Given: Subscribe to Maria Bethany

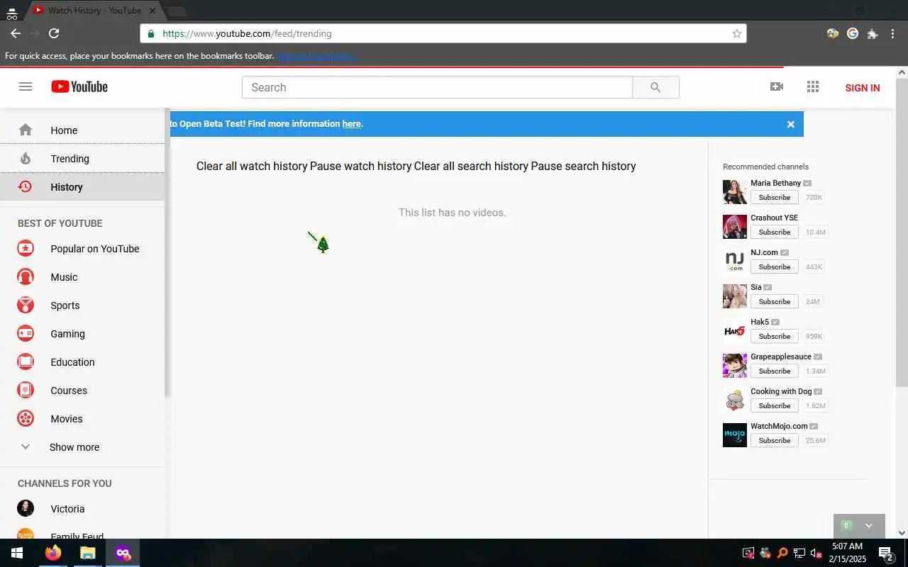Looking at the screenshot, I should point(774,198).
